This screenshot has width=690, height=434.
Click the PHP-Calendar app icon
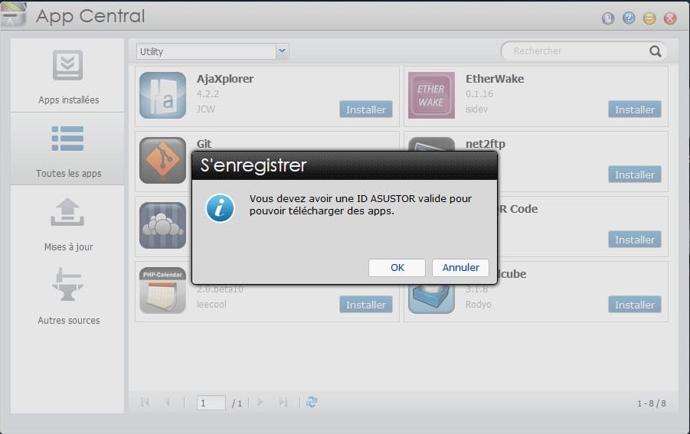[x=163, y=291]
